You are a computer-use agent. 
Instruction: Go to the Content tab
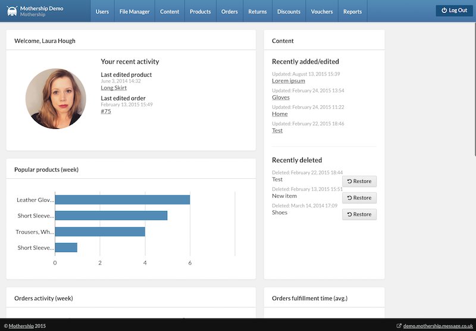click(170, 11)
